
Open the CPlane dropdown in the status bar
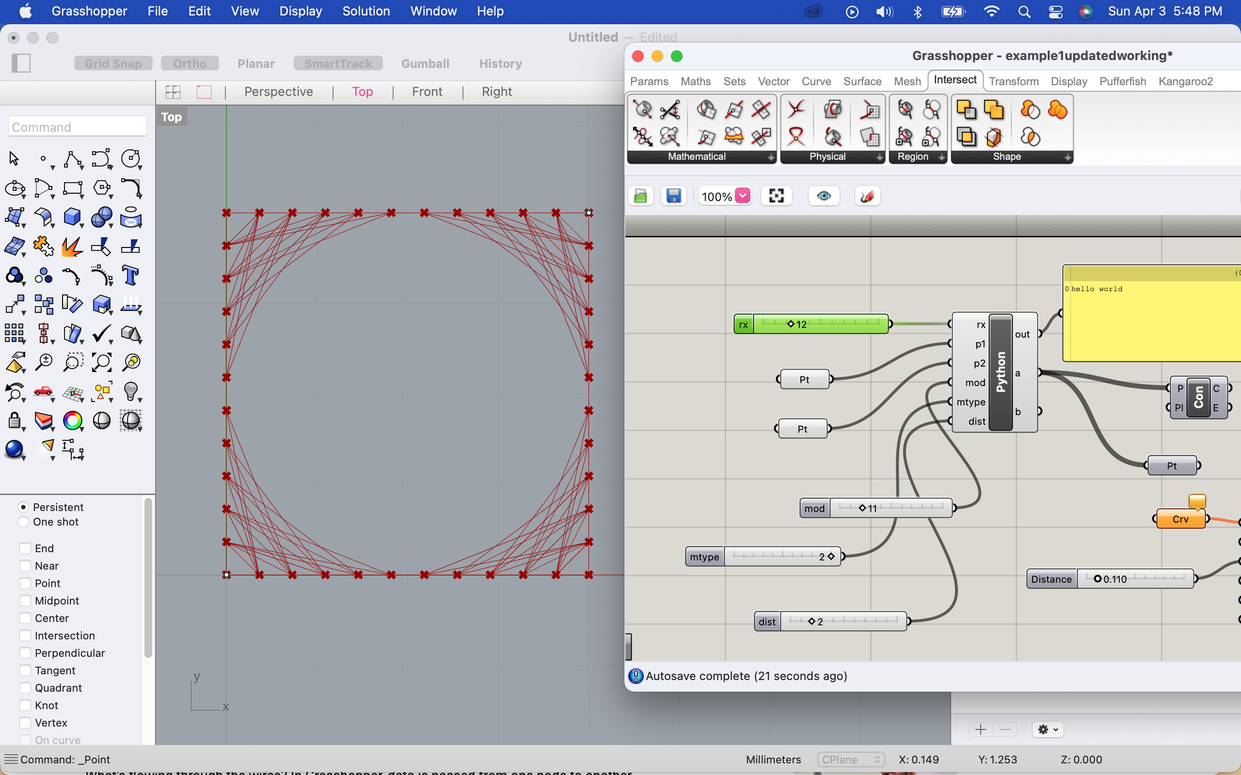pos(850,760)
